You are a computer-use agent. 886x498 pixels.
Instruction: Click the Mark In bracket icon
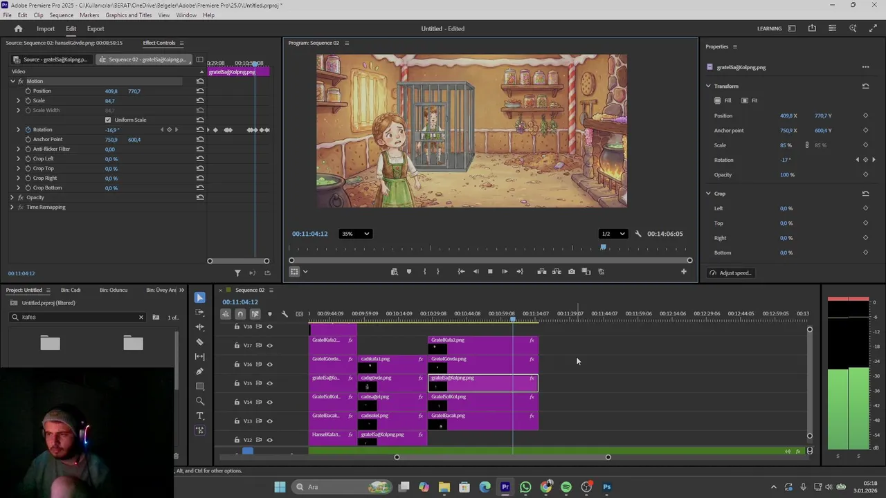pyautogui.click(x=424, y=272)
